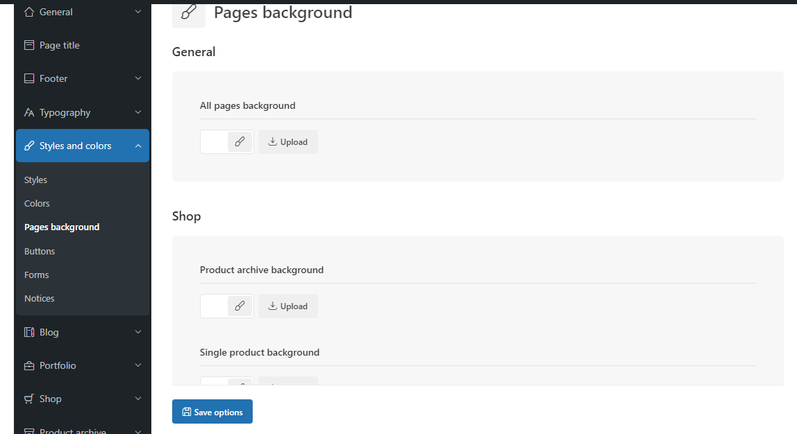Click the Pages background page heading
The image size is (797, 434).
(283, 12)
